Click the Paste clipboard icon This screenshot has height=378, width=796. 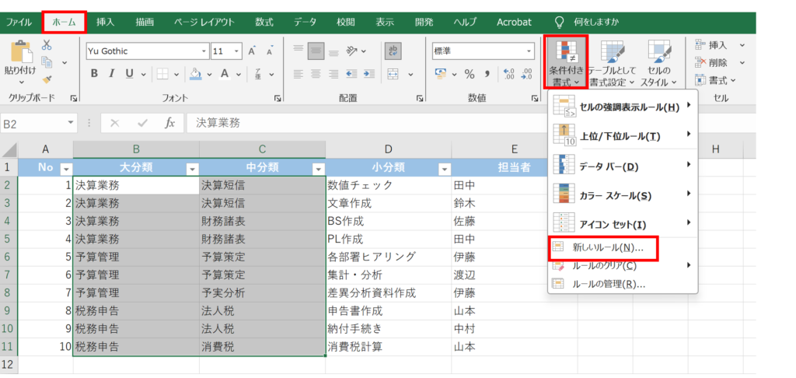point(19,54)
